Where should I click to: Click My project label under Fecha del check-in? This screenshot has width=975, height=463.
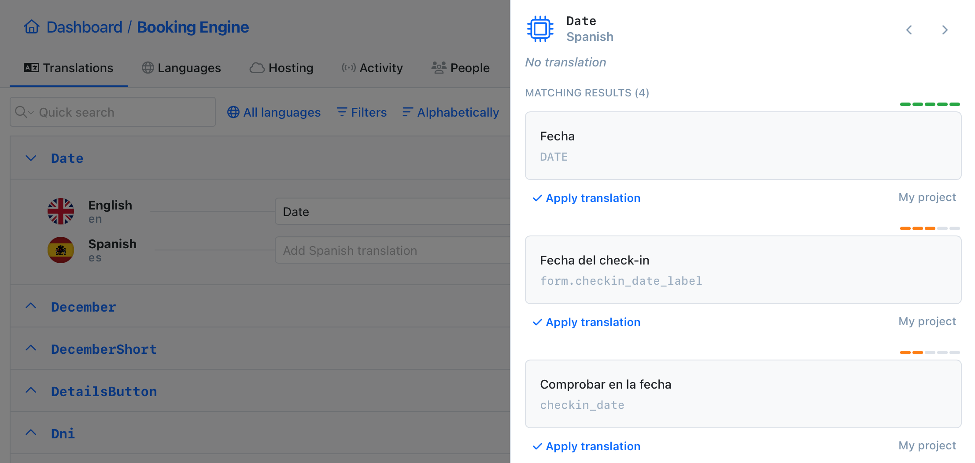coord(927,321)
